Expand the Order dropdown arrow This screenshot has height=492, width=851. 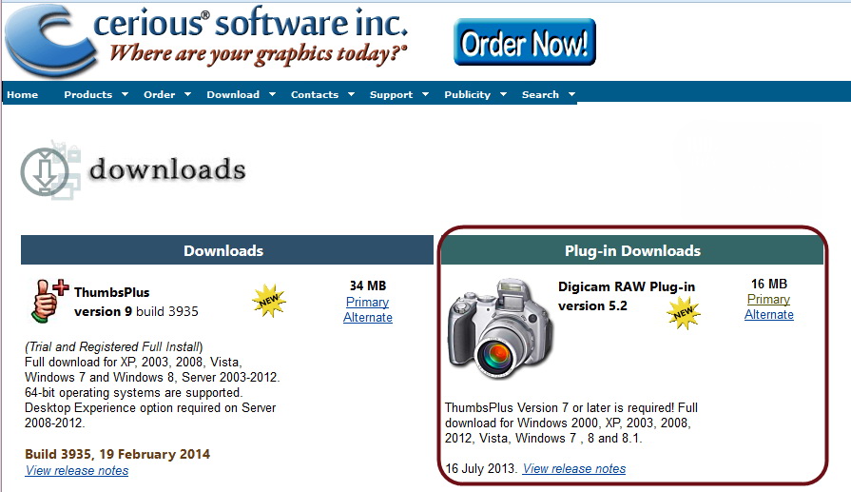(187, 94)
